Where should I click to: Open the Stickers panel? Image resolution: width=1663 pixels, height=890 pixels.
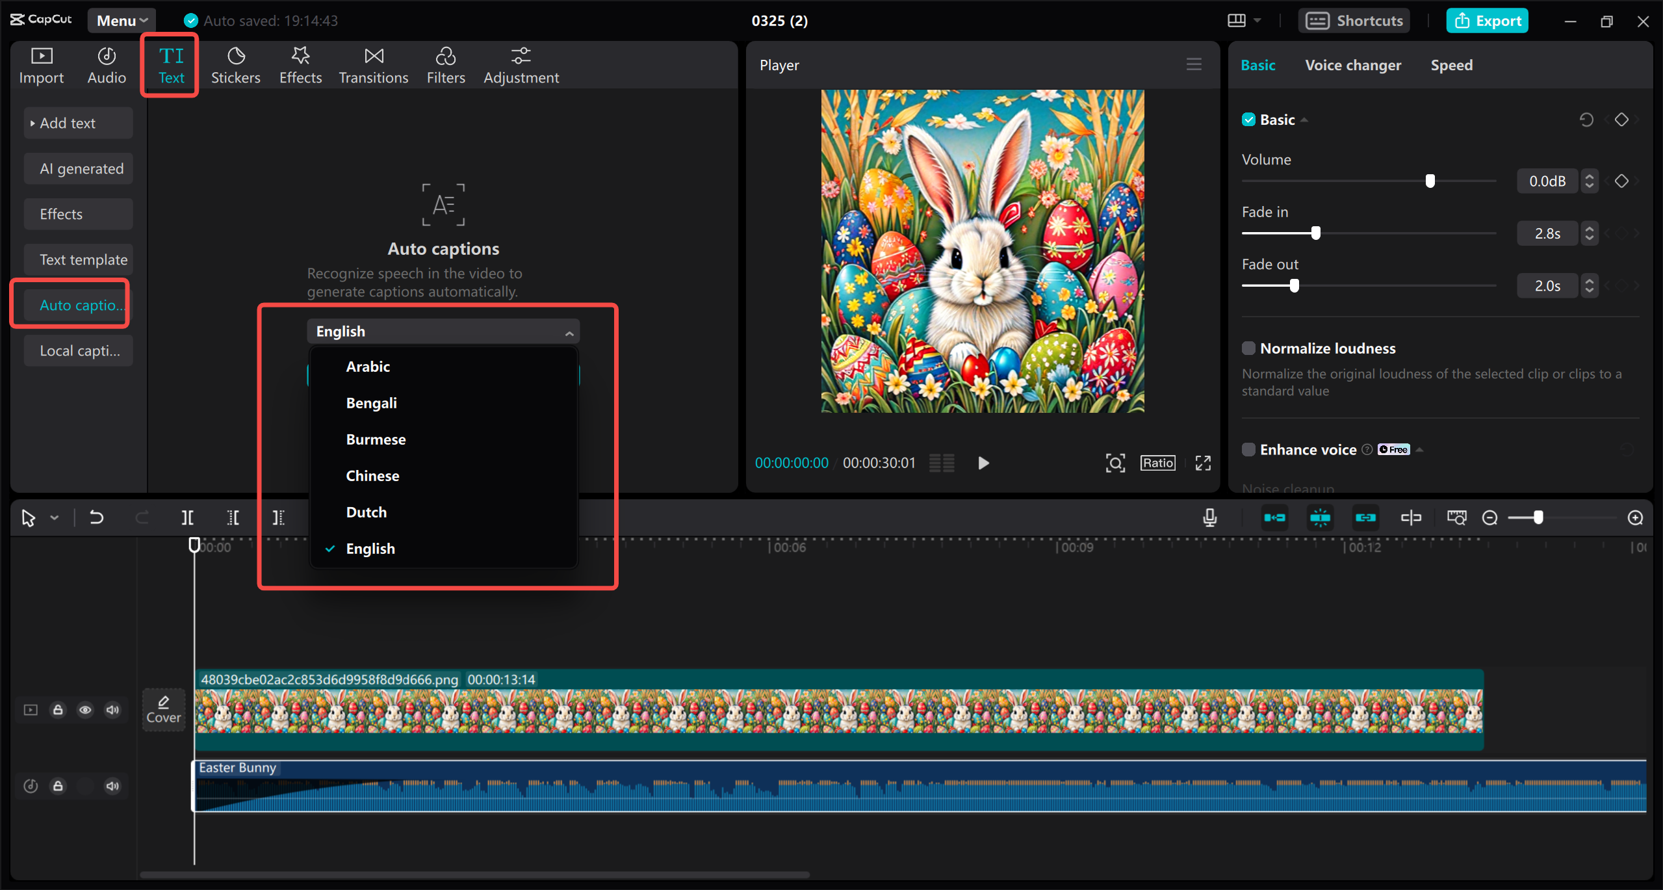[235, 65]
